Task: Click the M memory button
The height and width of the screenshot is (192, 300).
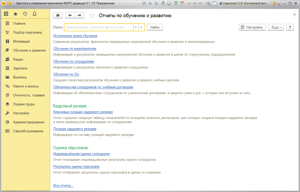Action: pyautogui.click(x=189, y=3)
